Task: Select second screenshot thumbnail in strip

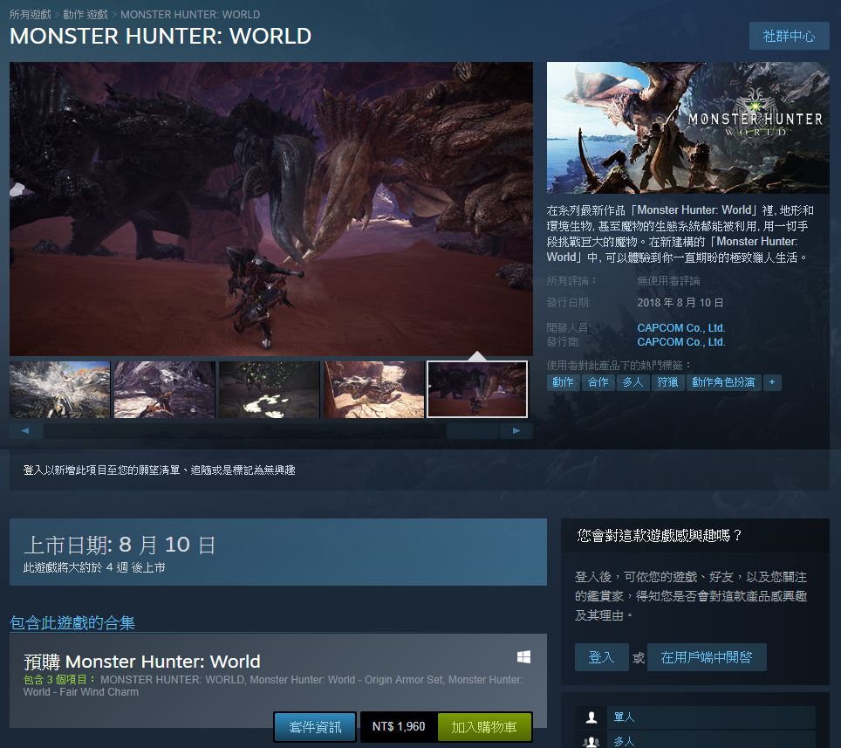Action: click(165, 389)
